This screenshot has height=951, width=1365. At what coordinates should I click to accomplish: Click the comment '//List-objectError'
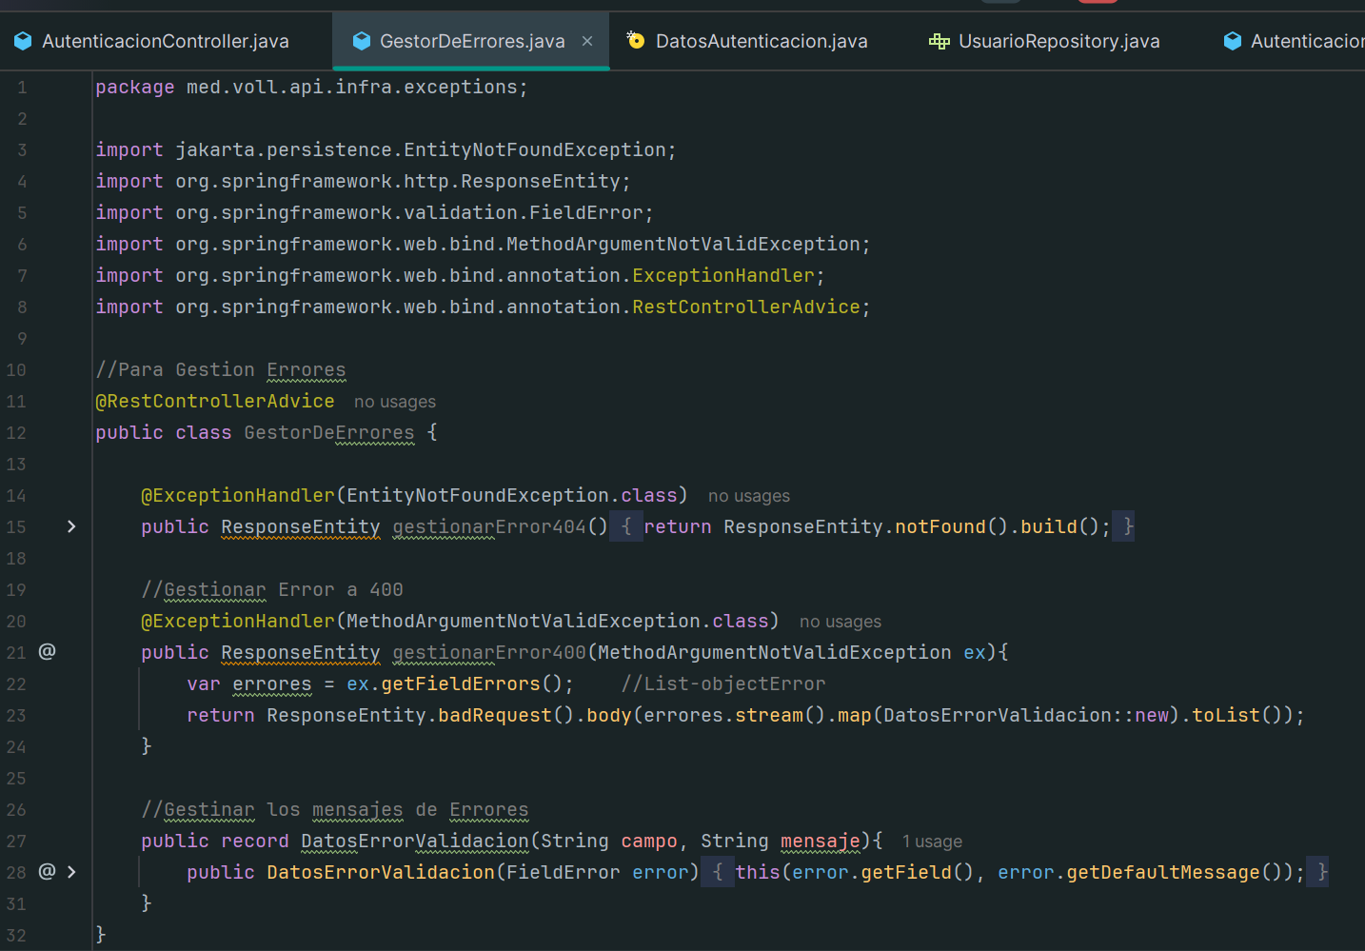point(723,684)
